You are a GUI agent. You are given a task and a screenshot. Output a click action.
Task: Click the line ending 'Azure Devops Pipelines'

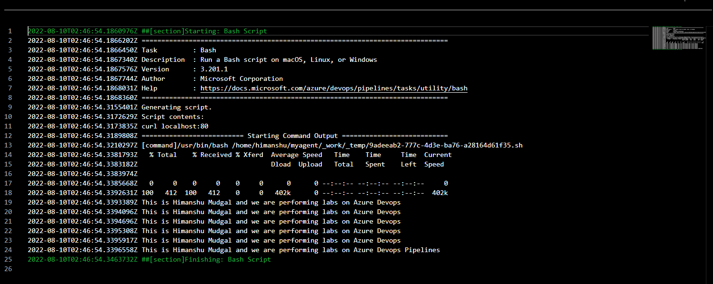pyautogui.click(x=234, y=250)
